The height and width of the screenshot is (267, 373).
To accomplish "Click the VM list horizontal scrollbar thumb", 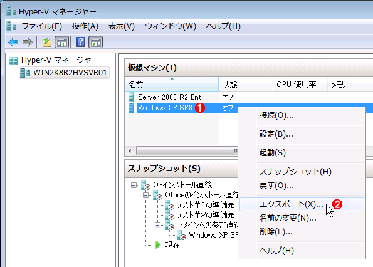I will click(x=187, y=151).
